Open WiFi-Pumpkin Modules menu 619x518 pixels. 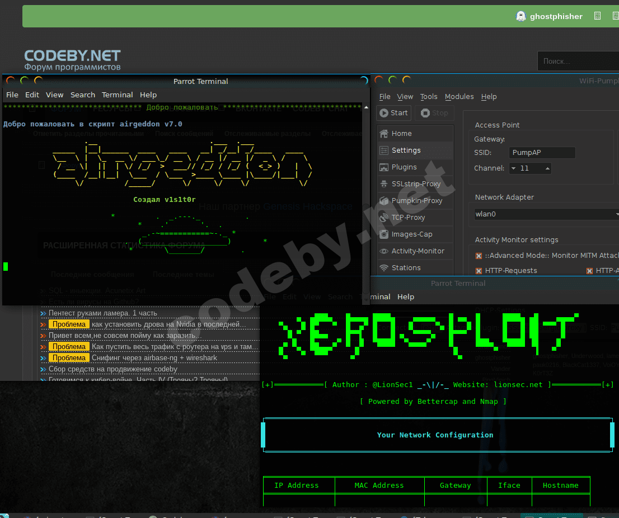click(x=459, y=97)
